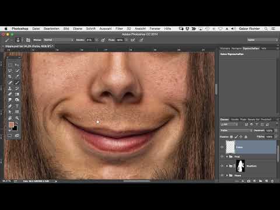Select the Healing Brush tool
280x210 pixels.
[10, 82]
